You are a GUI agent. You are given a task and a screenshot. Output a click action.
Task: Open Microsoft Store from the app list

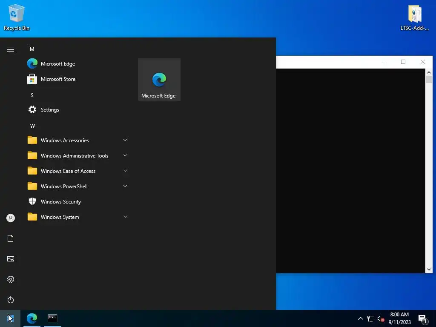(77, 79)
